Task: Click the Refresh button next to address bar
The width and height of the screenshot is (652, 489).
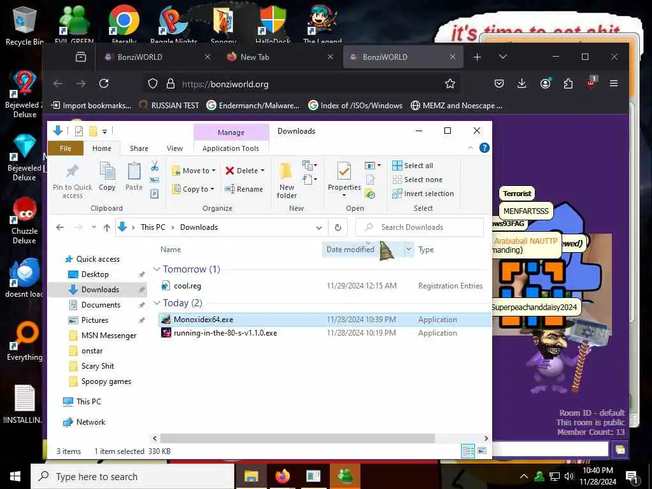Action: [338, 227]
